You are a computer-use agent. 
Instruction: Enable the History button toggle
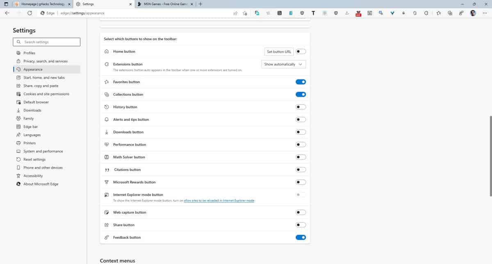click(301, 107)
